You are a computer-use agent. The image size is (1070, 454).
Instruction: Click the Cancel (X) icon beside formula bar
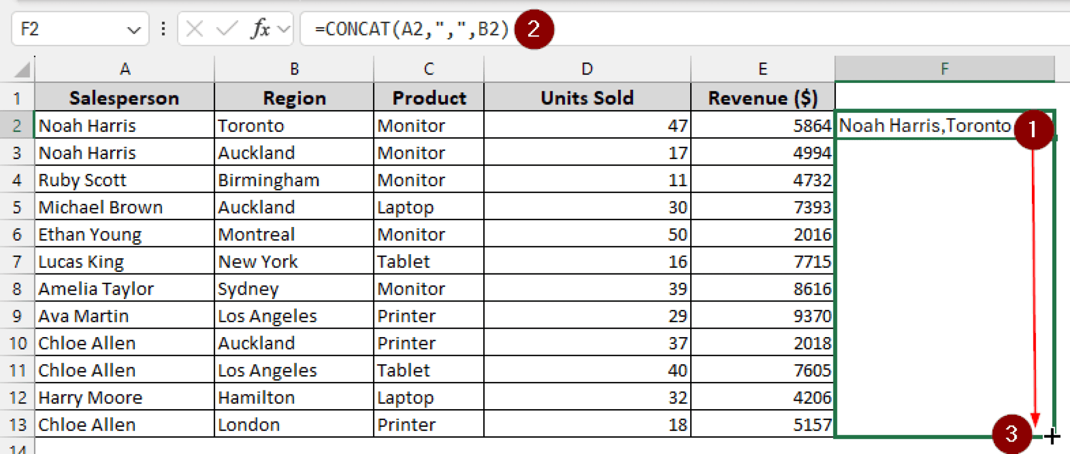(194, 29)
